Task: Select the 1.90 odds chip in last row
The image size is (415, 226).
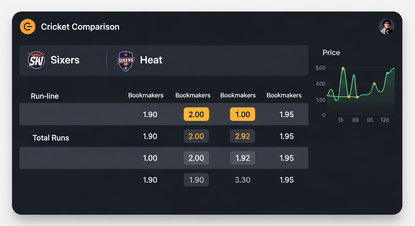Action: coord(196,180)
